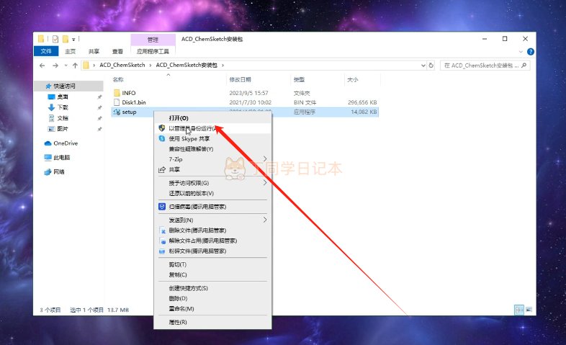566x345 pixels.
Task: Choose 打开(O) from the context menu
Action: pos(212,118)
